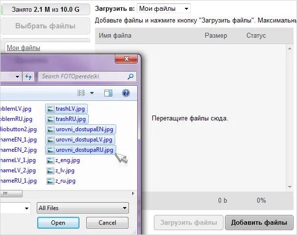
Task: Click the Cancel button
Action: tap(107, 223)
